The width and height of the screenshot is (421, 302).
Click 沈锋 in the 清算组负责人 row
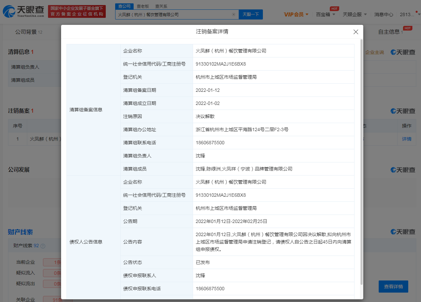pos(200,156)
